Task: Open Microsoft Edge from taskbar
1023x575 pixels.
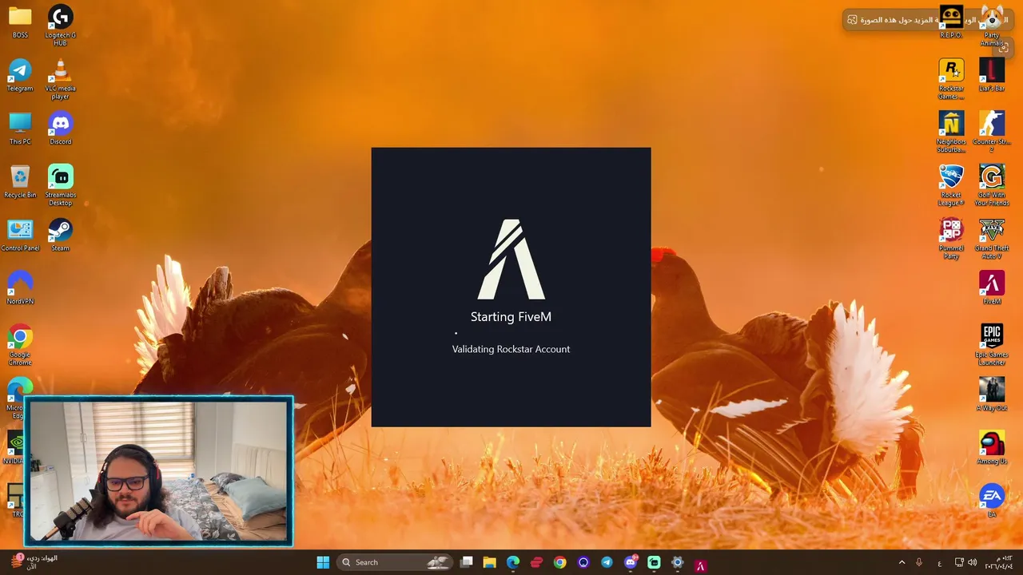Action: click(x=513, y=562)
